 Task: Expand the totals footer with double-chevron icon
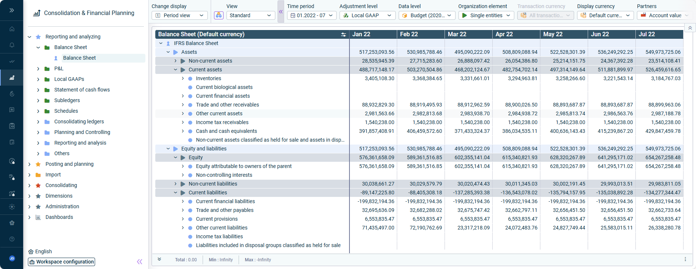159,259
